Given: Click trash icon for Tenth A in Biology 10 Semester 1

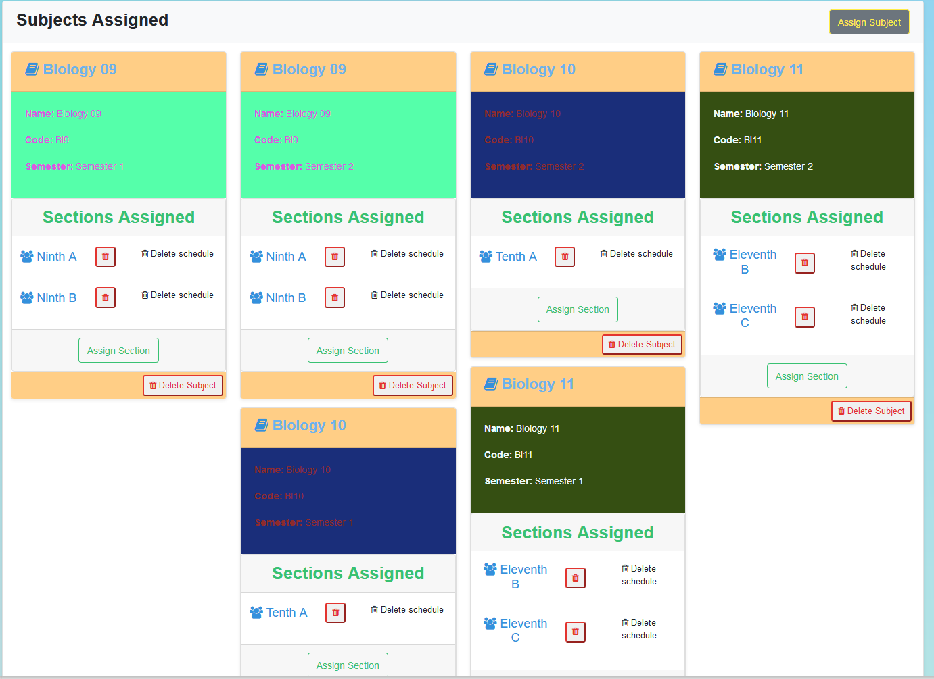Looking at the screenshot, I should click(x=335, y=613).
